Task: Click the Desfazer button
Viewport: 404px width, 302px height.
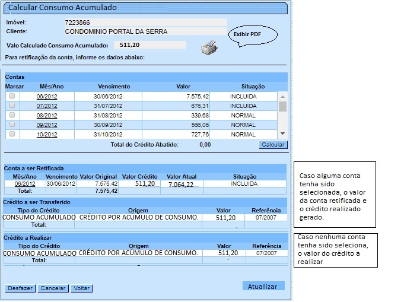Action: click(21, 288)
